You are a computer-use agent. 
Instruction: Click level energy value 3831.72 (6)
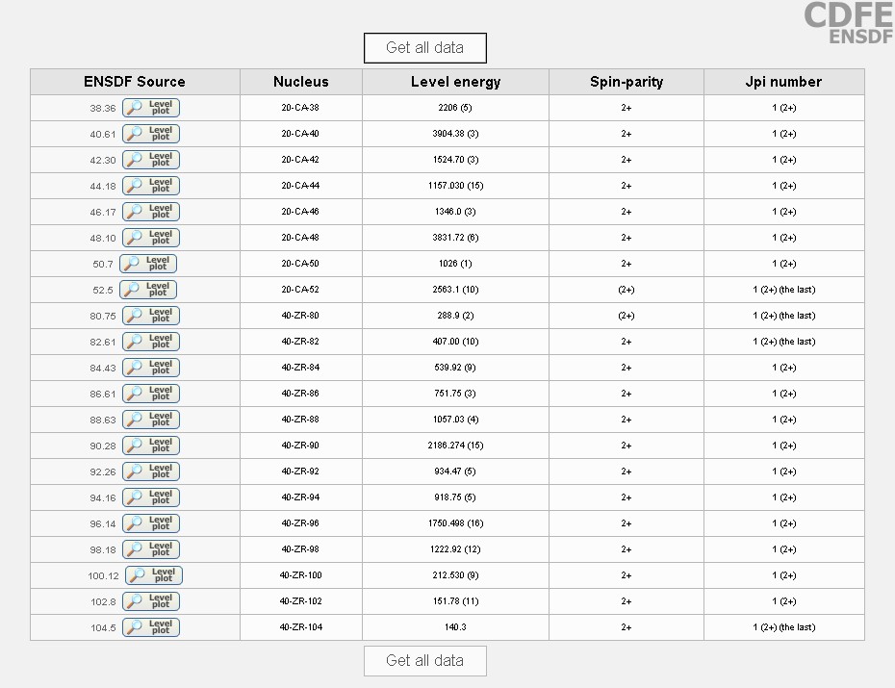455,238
